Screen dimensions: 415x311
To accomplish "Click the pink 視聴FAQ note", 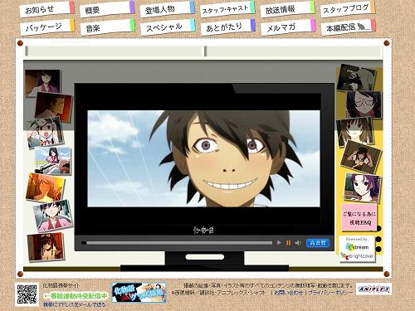I will coord(359,217).
